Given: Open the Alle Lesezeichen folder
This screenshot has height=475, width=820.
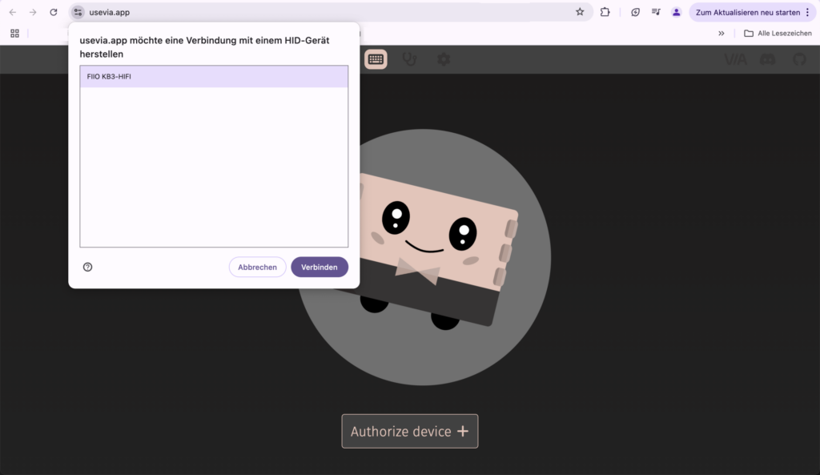Looking at the screenshot, I should click(778, 33).
